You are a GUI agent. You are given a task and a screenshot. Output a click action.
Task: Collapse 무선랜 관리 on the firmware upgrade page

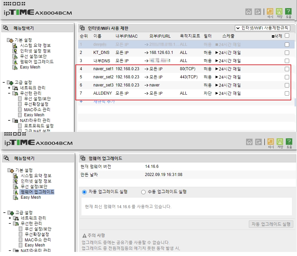[x=10, y=223]
